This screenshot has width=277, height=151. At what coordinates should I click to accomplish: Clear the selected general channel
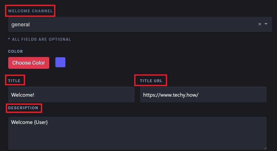point(260,24)
